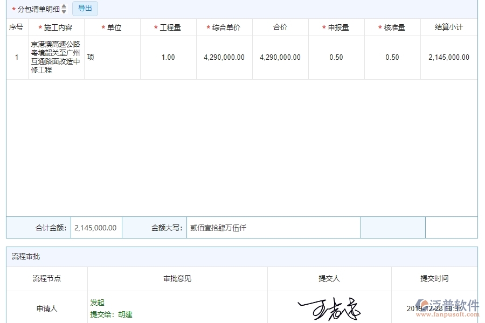
Task: Click the down arrow of the 分包清单明细 stepper
Action: tap(63, 11)
